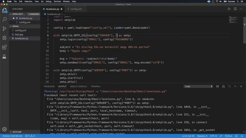Run the Python file with play button

(229, 9)
